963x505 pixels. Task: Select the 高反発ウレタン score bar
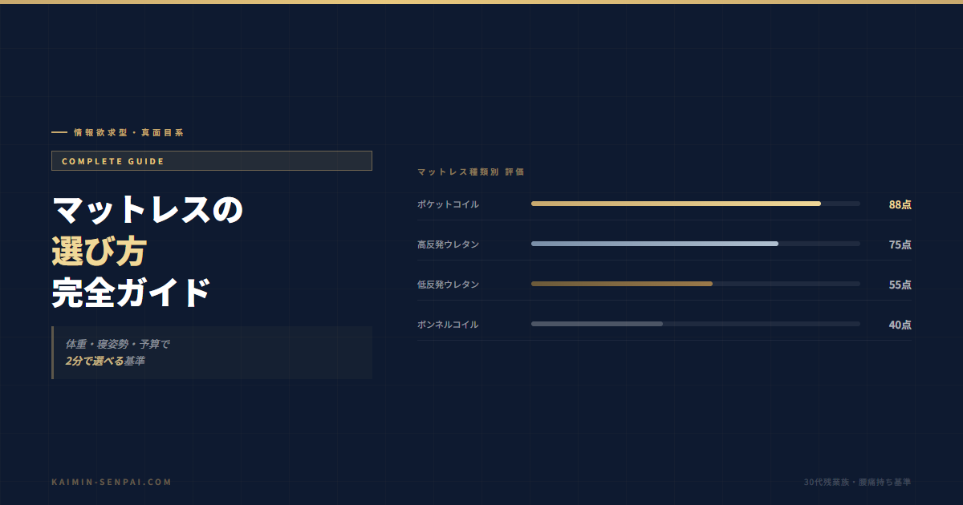[696, 244]
